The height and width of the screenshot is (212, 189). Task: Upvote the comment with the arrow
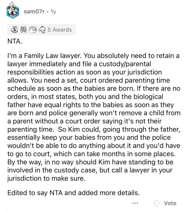tap(156, 203)
